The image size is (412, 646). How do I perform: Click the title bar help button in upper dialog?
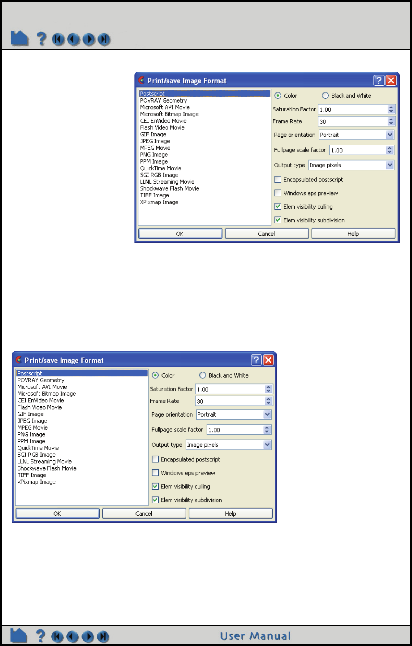(379, 80)
